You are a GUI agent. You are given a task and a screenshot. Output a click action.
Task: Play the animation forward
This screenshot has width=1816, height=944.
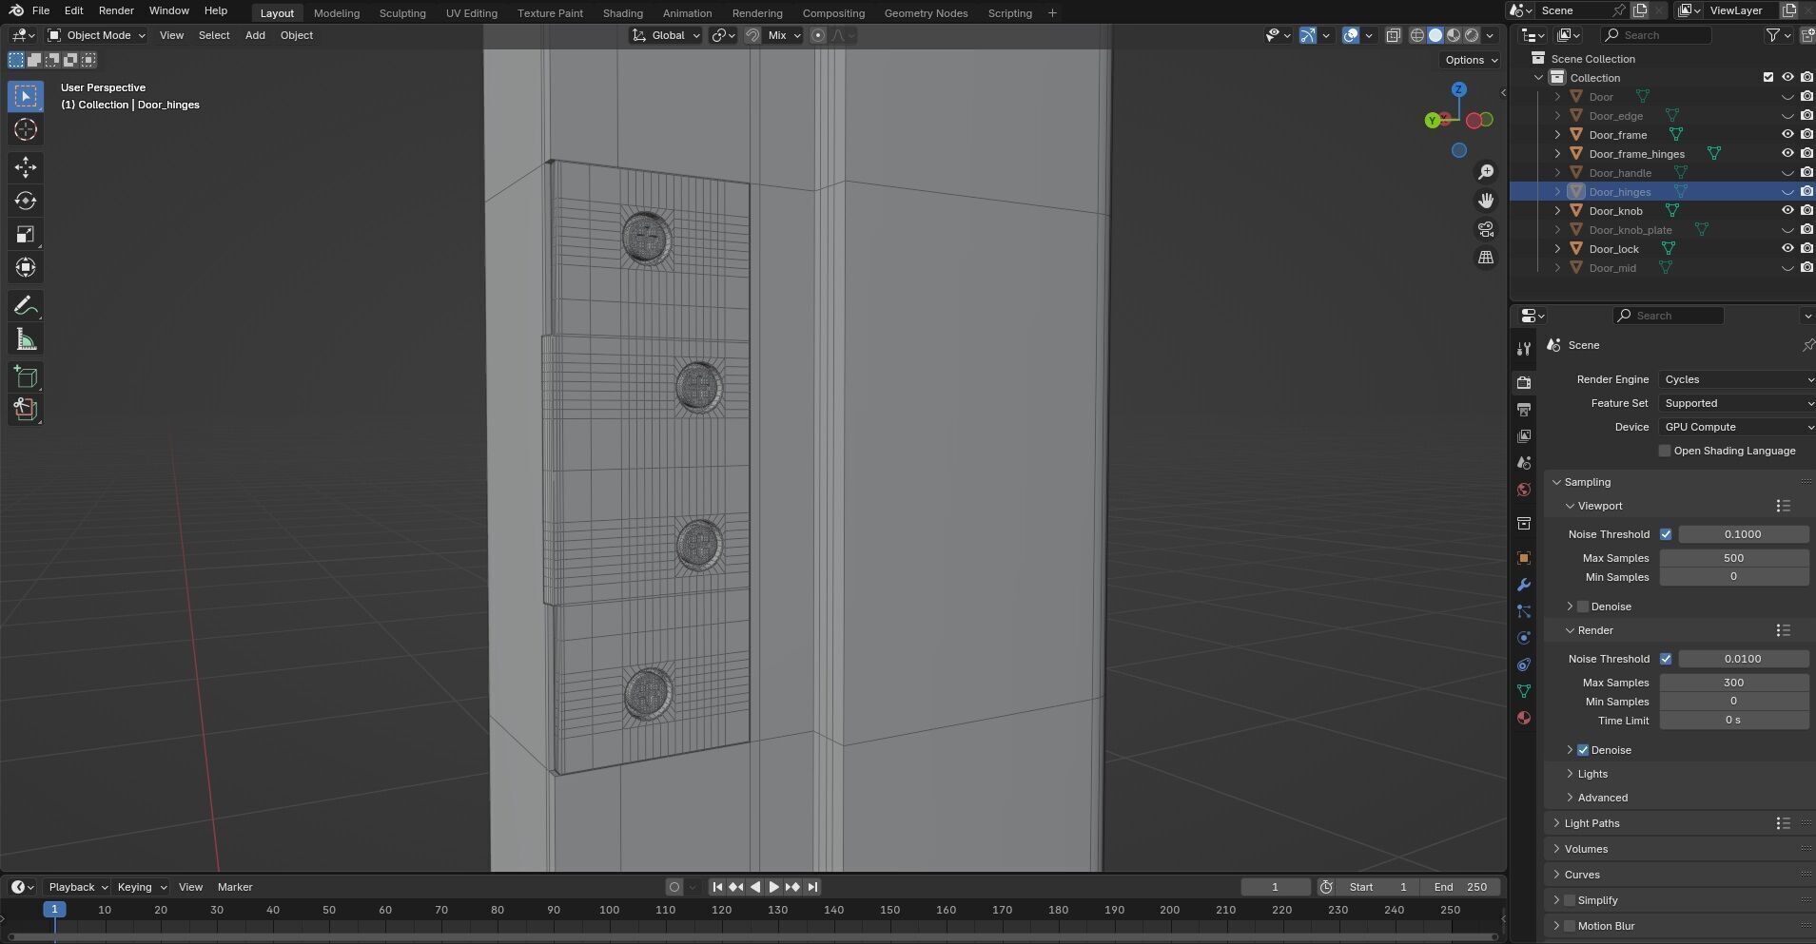[x=774, y=887]
